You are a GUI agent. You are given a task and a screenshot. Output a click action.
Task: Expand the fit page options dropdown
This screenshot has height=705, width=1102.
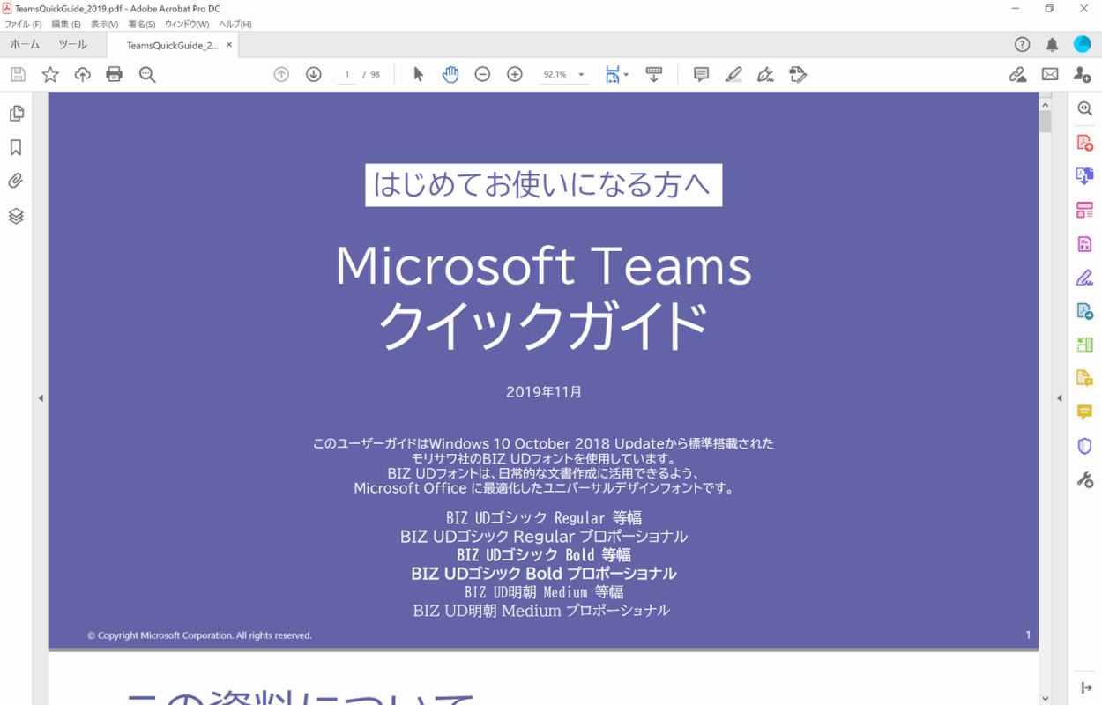(x=626, y=75)
